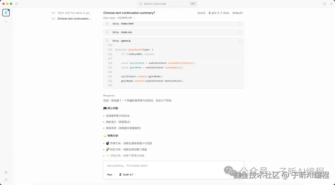
Task: Click the 炸弹方块 bullet item
Action: pos(129,143)
